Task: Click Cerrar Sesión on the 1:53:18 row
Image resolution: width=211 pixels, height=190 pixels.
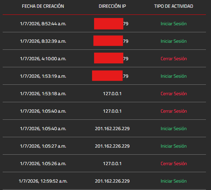Action: tap(174, 94)
